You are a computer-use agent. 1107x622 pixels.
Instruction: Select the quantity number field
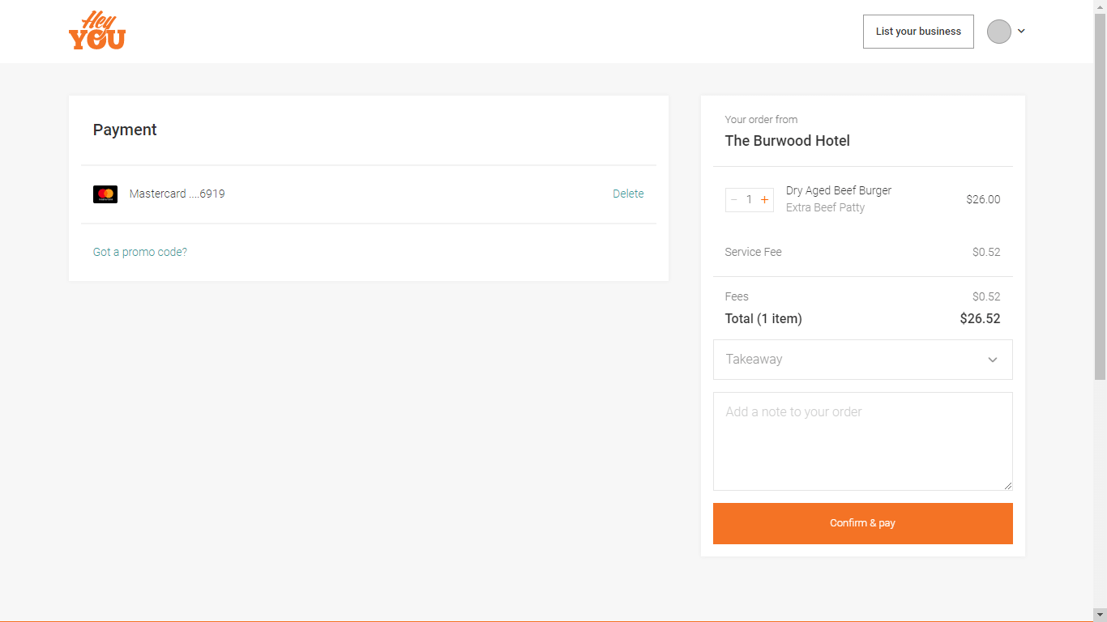749,199
